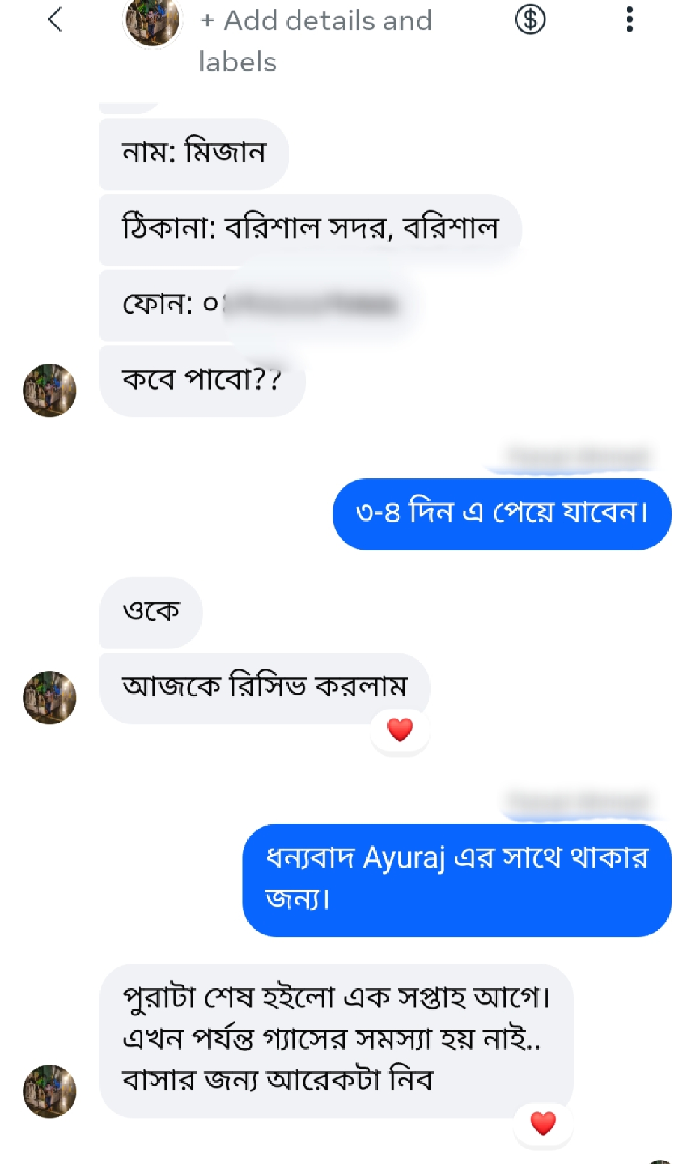Screen dimensions: 687x1164
Task: Go back using the left arrow
Action: pos(55,19)
